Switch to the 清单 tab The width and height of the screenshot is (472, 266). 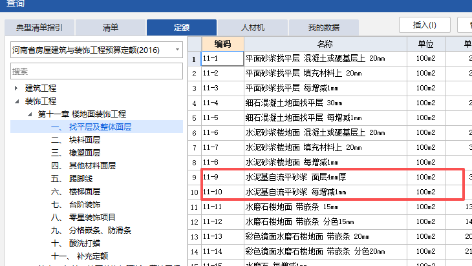point(111,28)
